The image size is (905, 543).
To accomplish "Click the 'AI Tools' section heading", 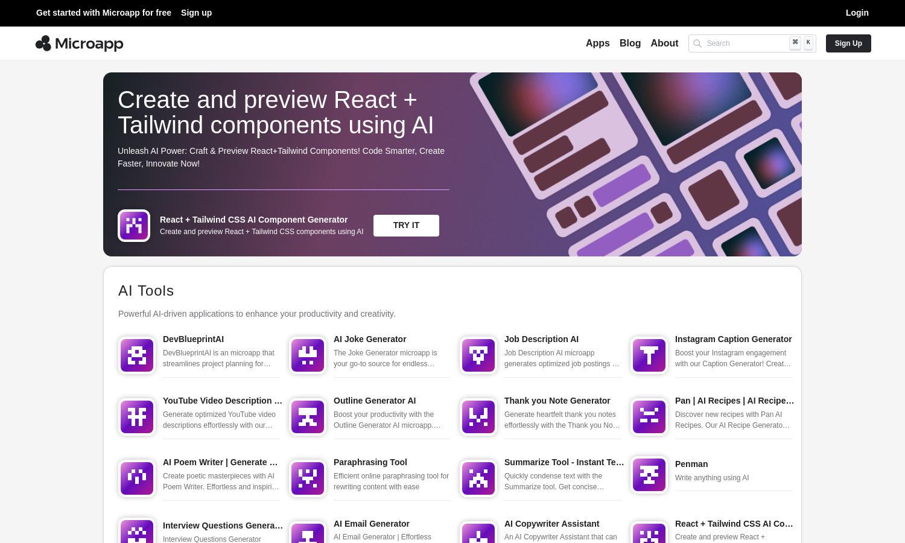I will [146, 291].
